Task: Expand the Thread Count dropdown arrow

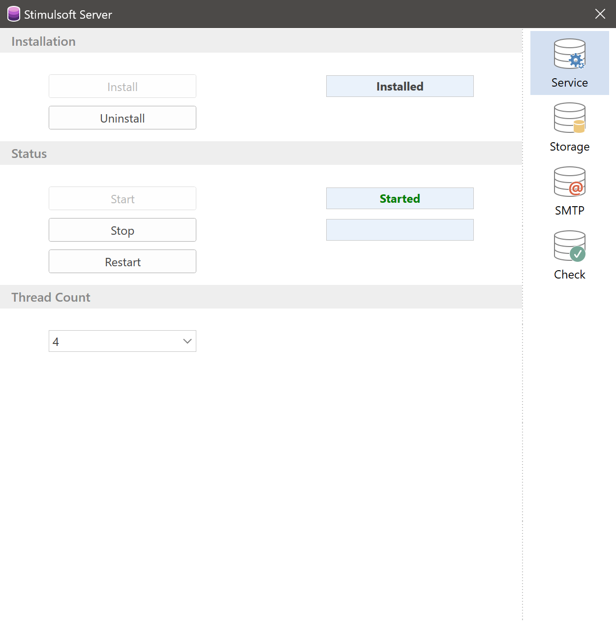Action: (x=187, y=342)
